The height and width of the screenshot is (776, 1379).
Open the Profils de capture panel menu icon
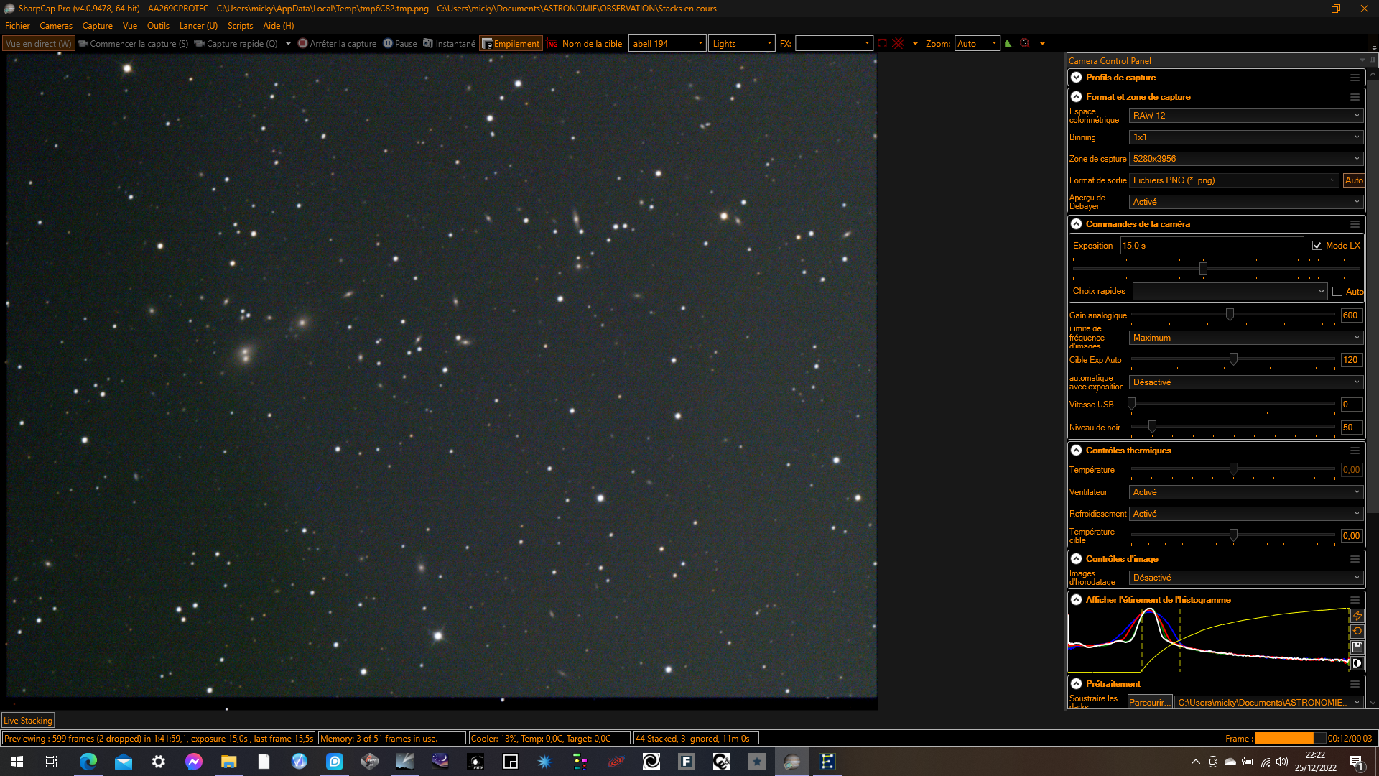pyautogui.click(x=1355, y=78)
